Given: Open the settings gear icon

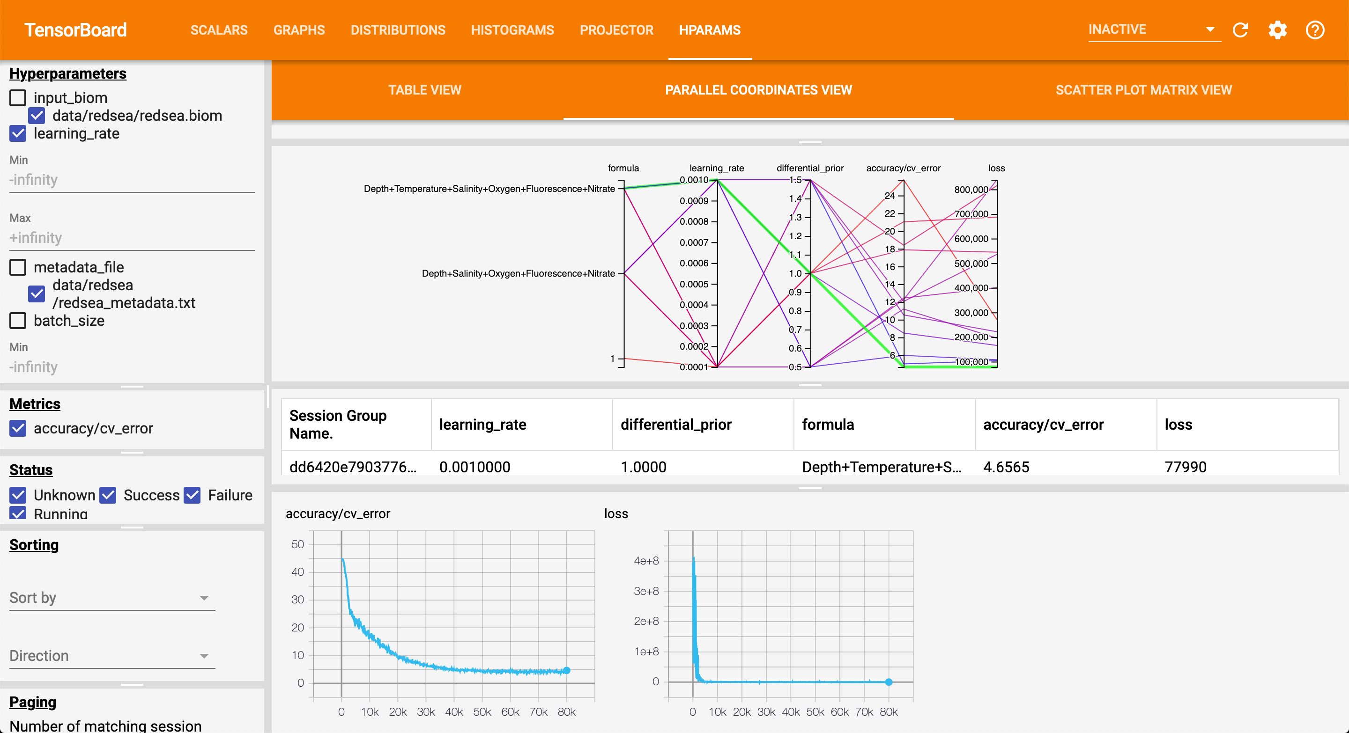Looking at the screenshot, I should tap(1277, 30).
